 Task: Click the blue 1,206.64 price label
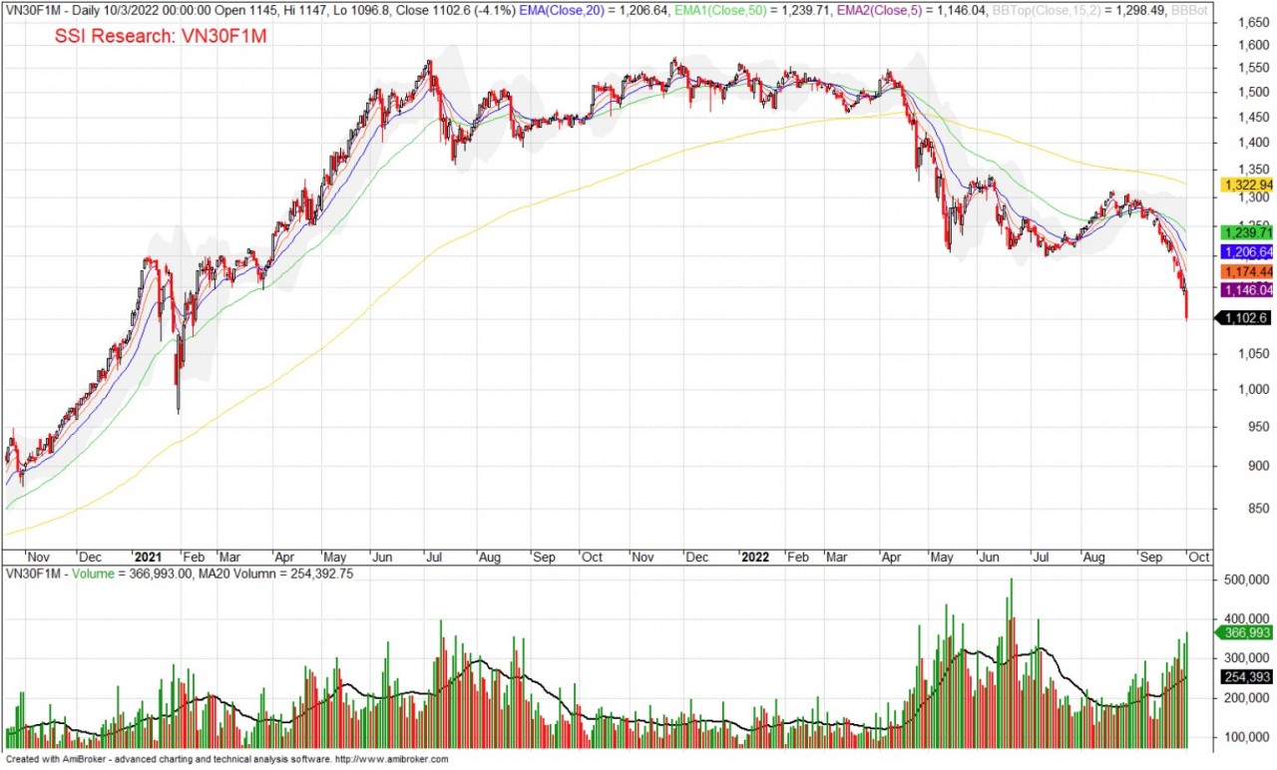(1246, 252)
